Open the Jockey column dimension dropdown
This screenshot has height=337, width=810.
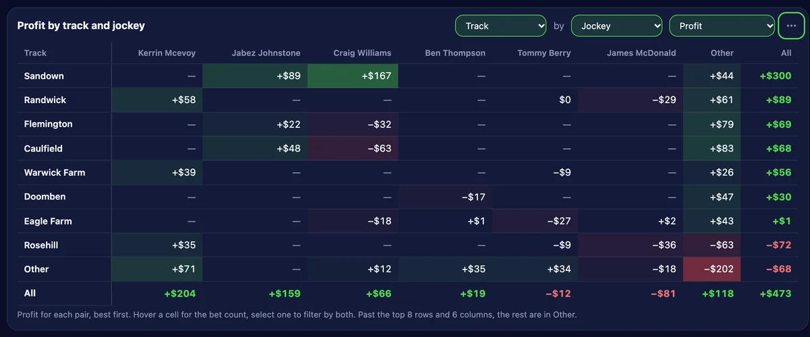point(617,26)
